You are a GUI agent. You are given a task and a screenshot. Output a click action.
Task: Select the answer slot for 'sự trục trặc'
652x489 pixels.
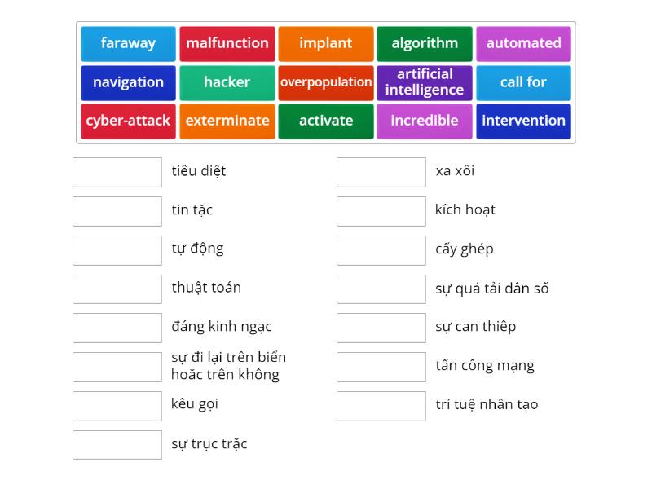[117, 445]
